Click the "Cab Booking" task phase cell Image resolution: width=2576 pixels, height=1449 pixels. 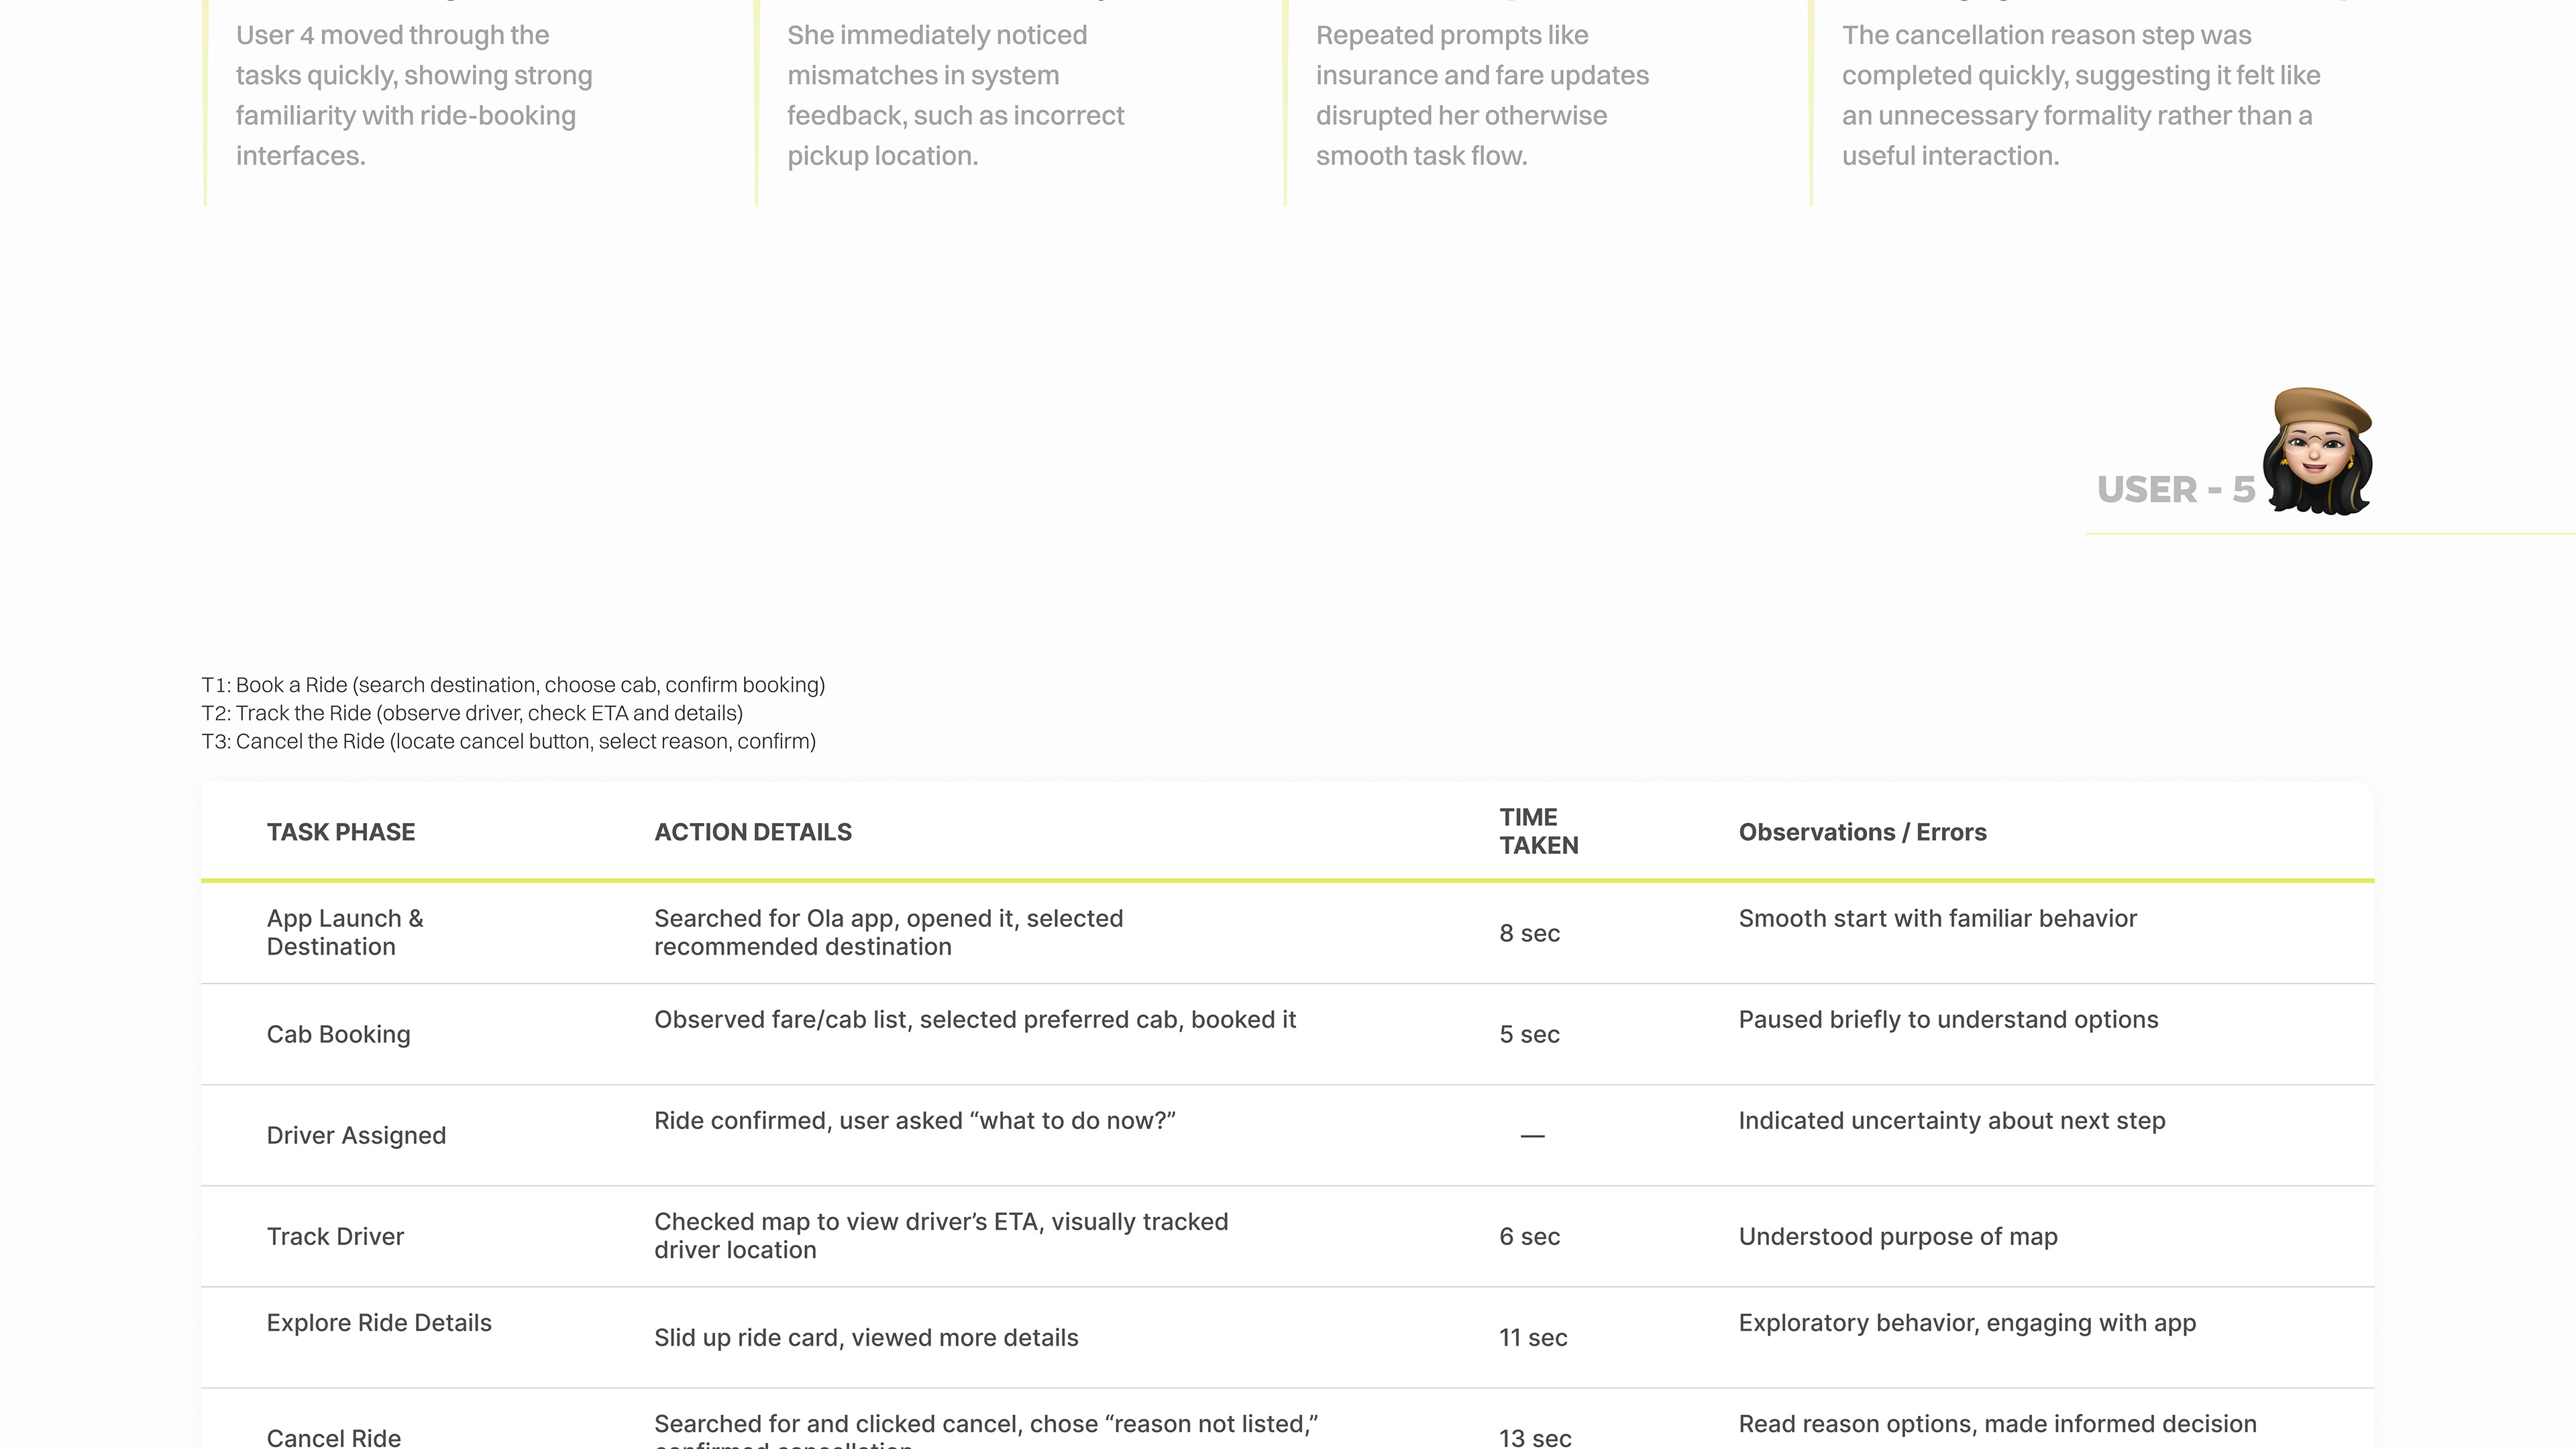pyautogui.click(x=338, y=1034)
